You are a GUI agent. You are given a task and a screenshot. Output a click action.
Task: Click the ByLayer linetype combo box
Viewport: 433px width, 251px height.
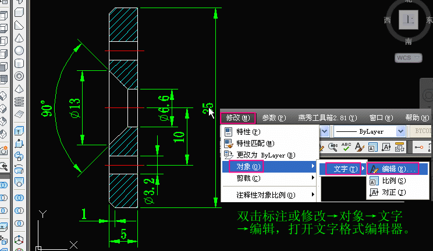pyautogui.click(x=369, y=131)
